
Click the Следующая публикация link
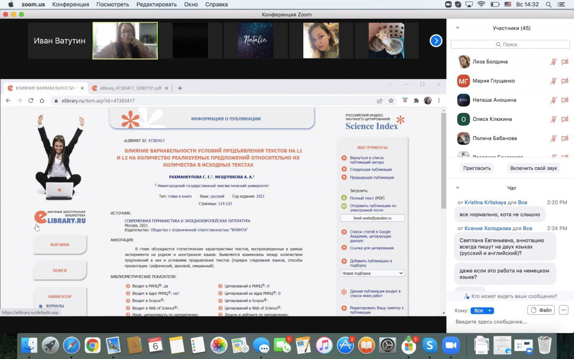(x=371, y=169)
